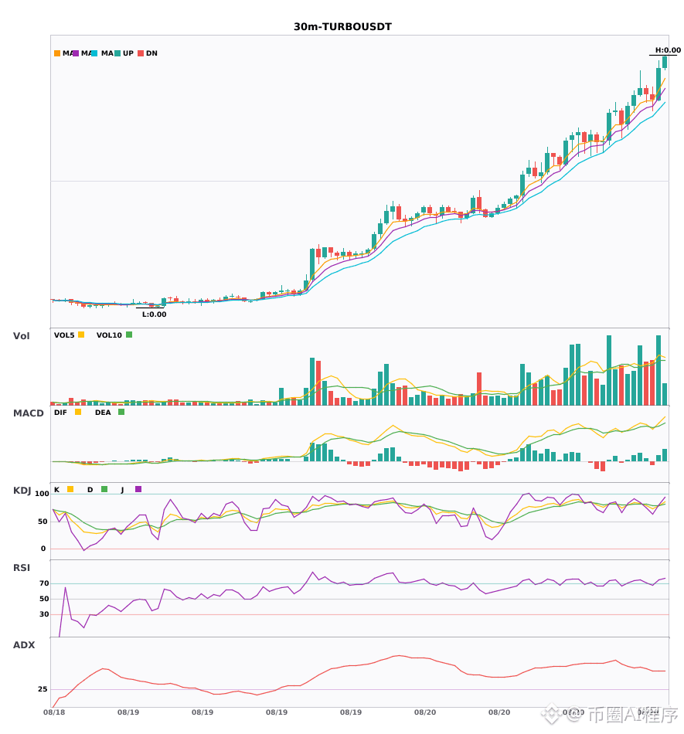Click the 100 level on KDJ axis
The height and width of the screenshot is (734, 684).
(x=42, y=494)
